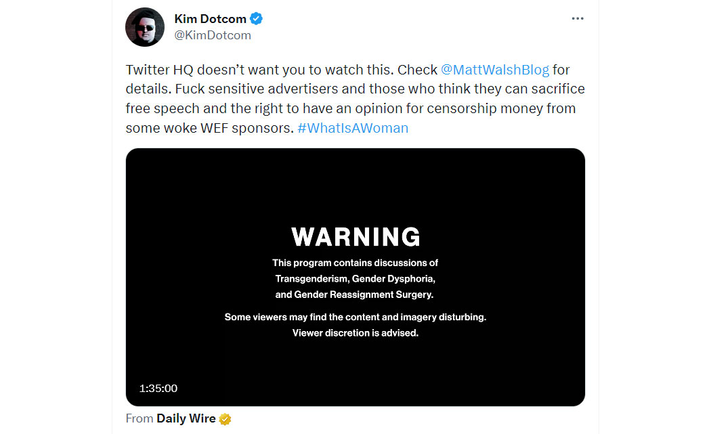
Task: Click the blue verified badge beside Kim Dotcom
Action: point(256,18)
